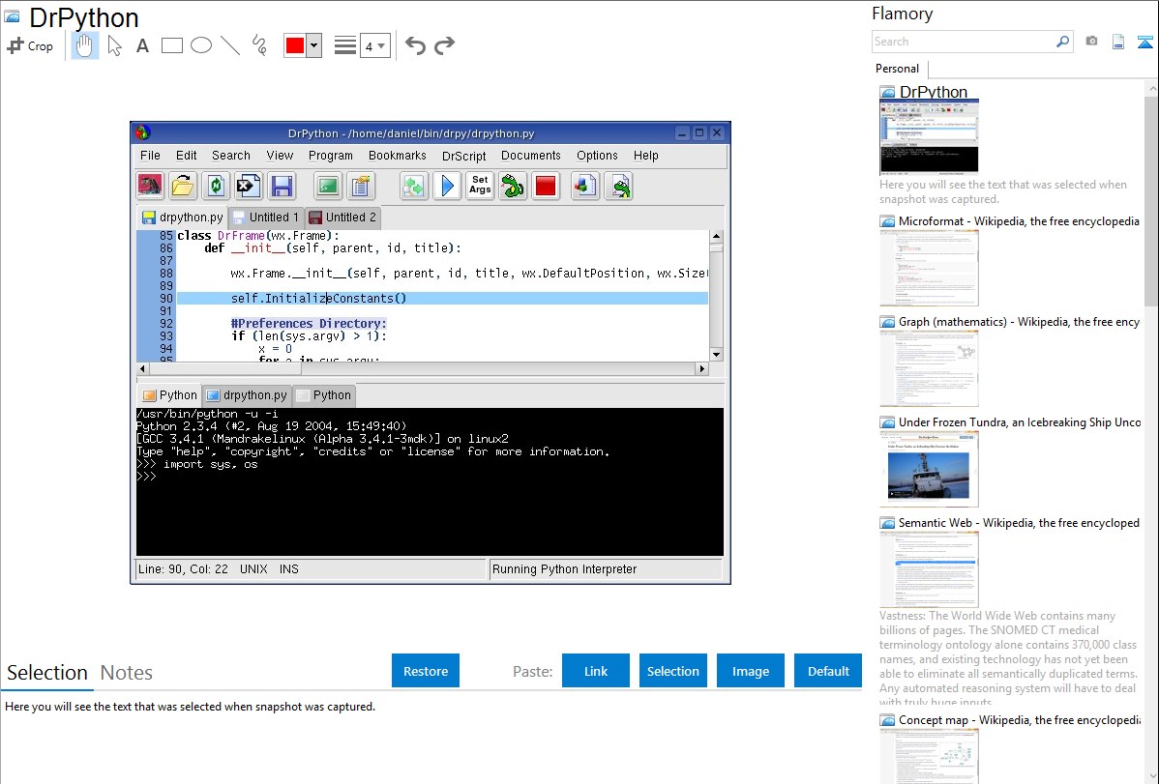Click DrPython blue Run arrow icon
Image resolution: width=1159 pixels, height=784 pixels.
coord(446,186)
